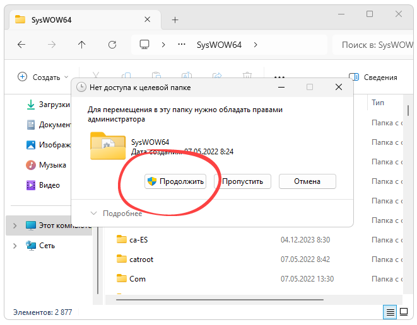Select the ca-ES folder

(x=132, y=239)
